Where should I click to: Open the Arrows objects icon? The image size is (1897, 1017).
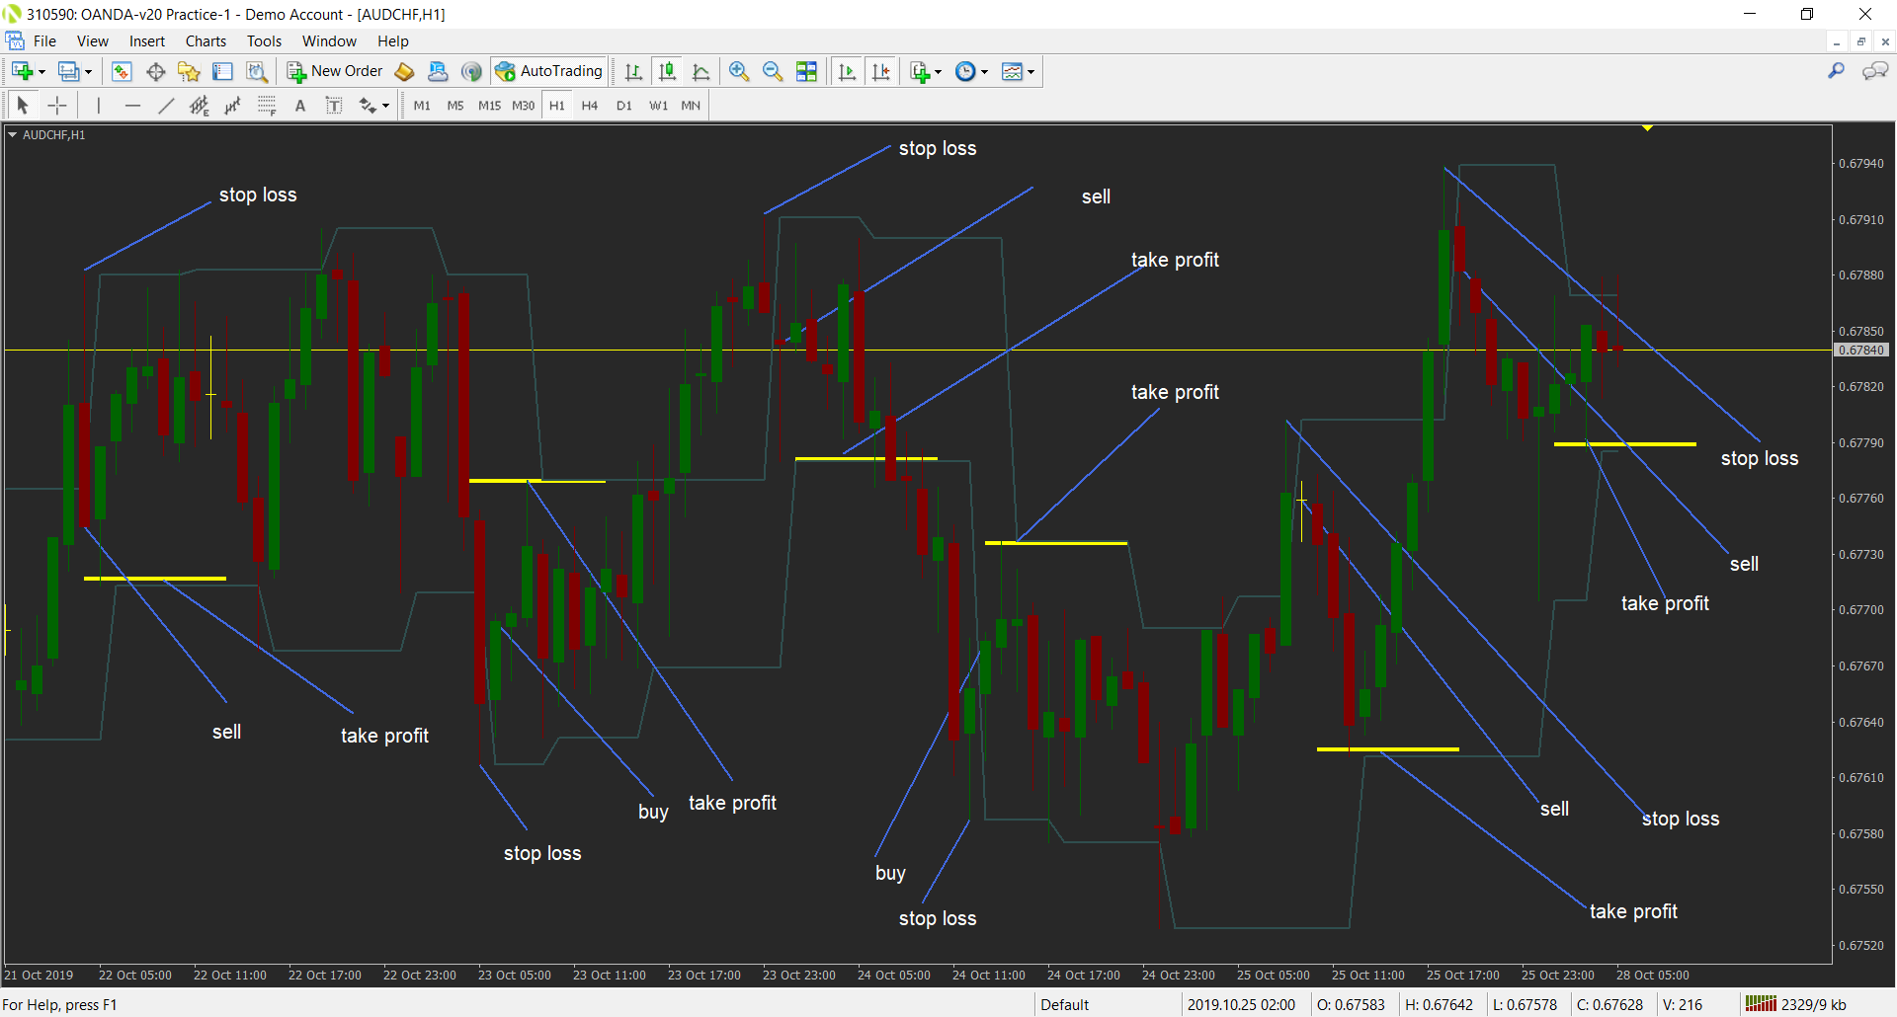coord(368,106)
